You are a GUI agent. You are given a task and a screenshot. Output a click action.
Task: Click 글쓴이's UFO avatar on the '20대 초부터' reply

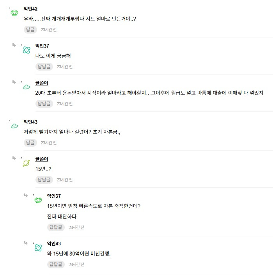tap(27, 87)
